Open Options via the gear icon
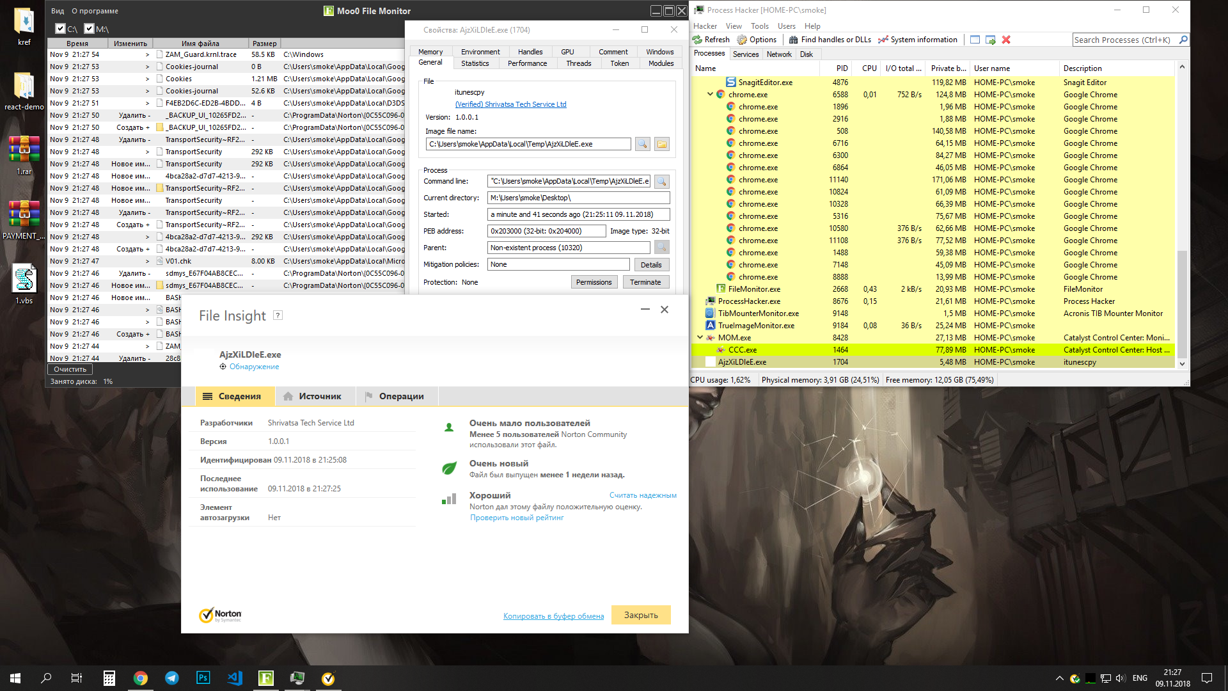Screen dimensions: 1228x691 click(742, 40)
